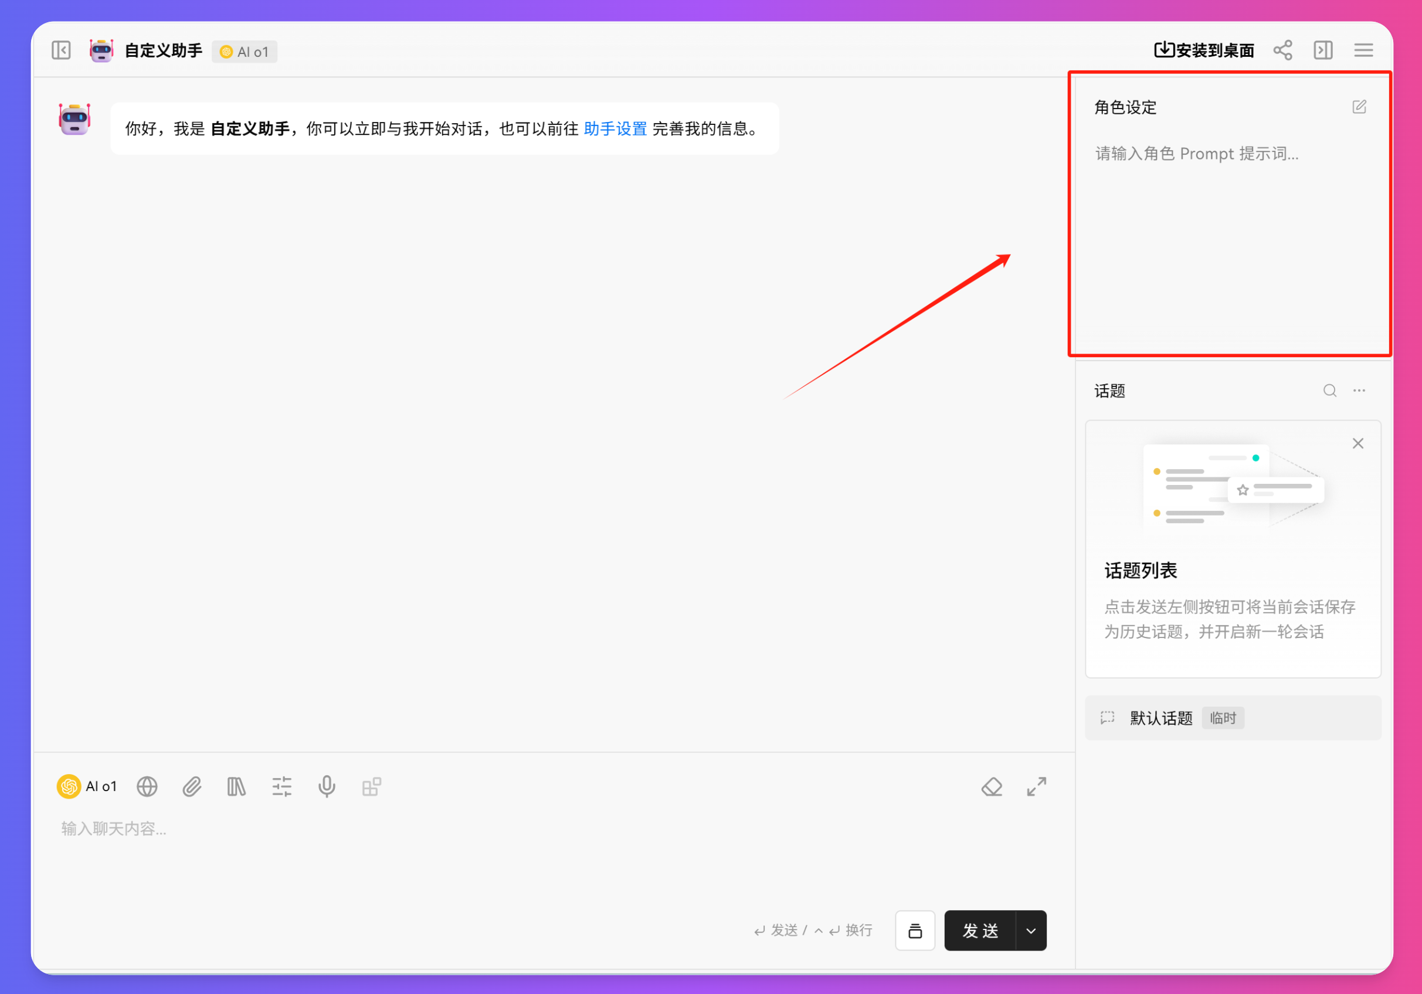Search topics with the magnifier icon

[1330, 390]
